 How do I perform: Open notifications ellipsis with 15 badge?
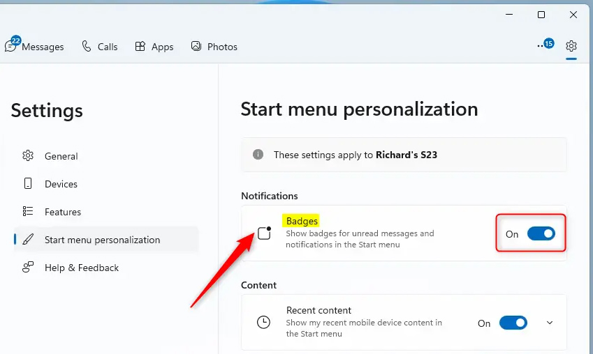pyautogui.click(x=545, y=45)
